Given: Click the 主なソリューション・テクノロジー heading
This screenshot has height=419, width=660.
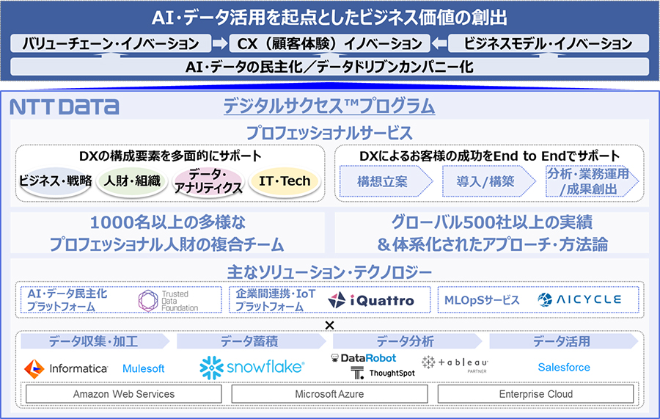Looking at the screenshot, I should (x=329, y=272).
